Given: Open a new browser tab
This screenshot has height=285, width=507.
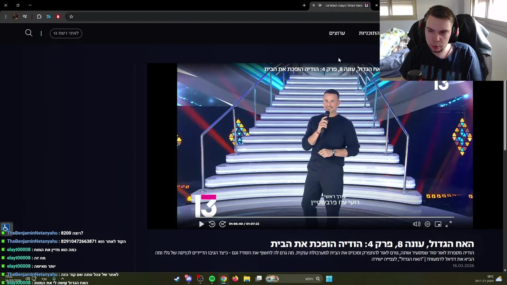Looking at the screenshot, I should tap(304, 6).
